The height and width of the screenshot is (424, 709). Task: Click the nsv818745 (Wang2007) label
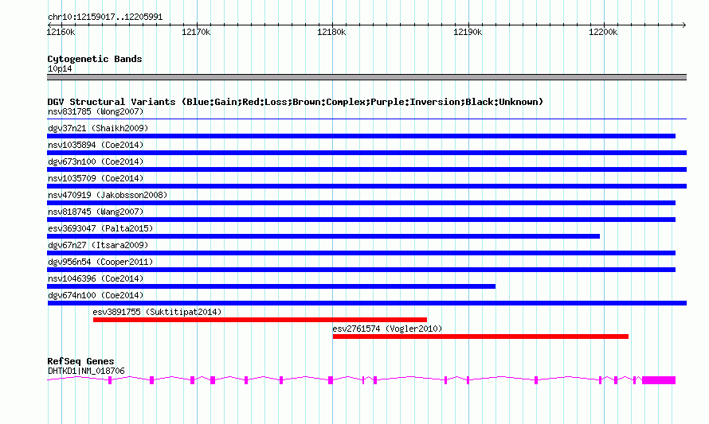pos(96,212)
